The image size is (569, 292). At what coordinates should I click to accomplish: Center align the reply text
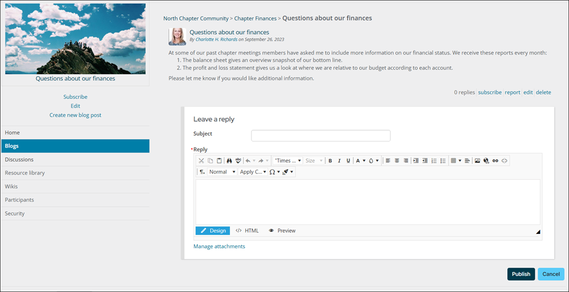point(397,161)
